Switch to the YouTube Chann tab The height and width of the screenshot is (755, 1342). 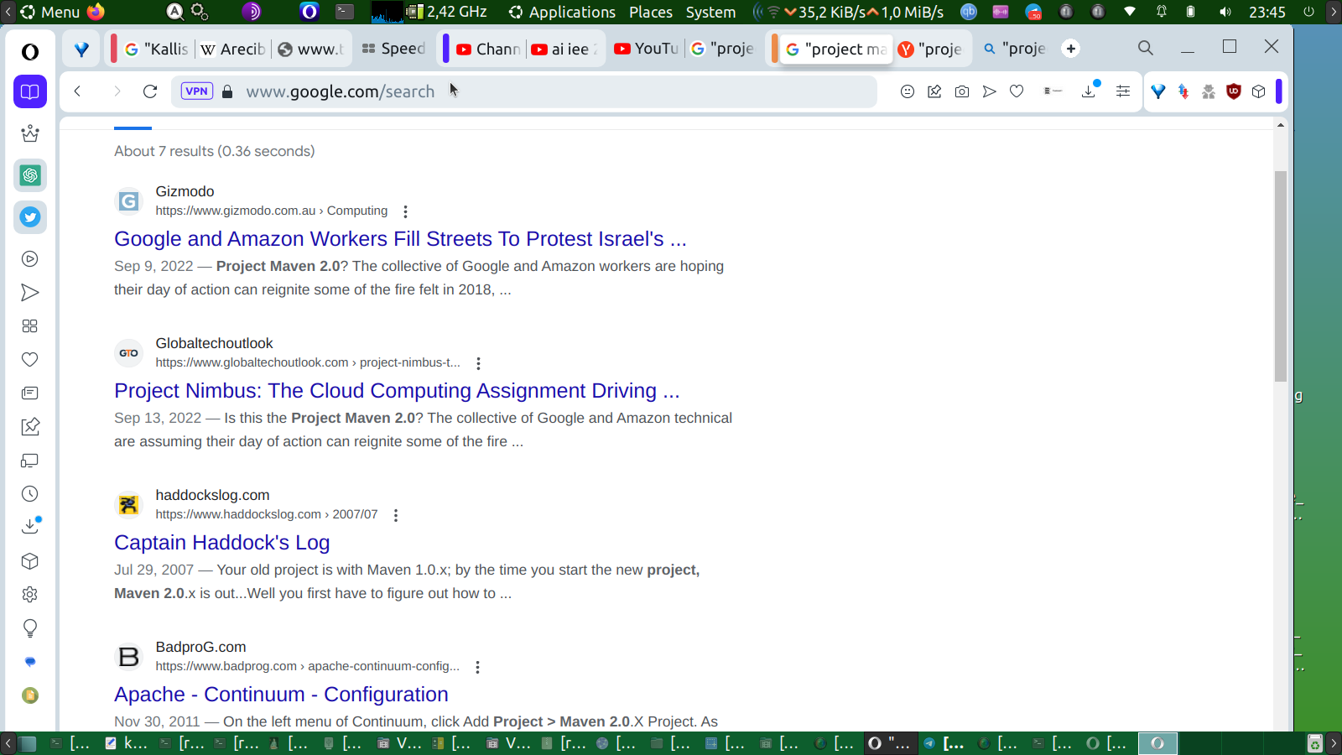[489, 49]
